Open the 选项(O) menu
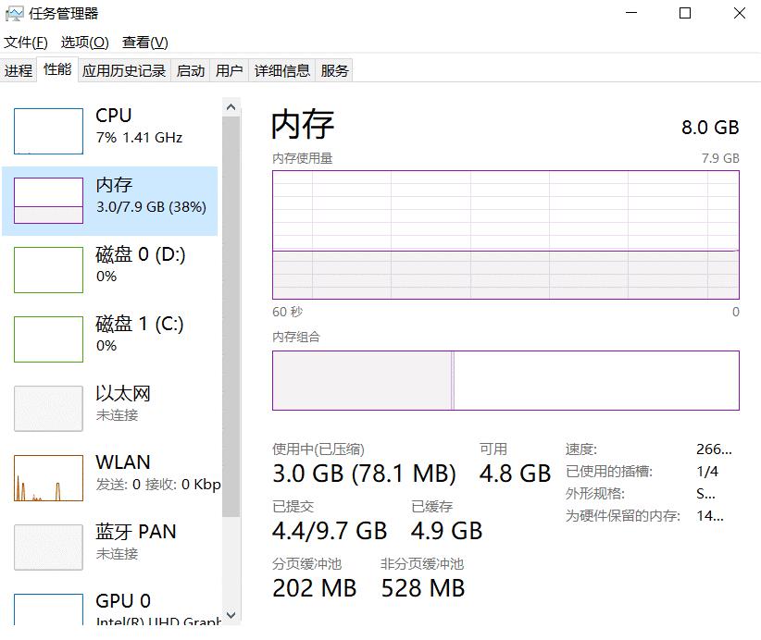Viewport: 761px width, 640px height. point(84,43)
